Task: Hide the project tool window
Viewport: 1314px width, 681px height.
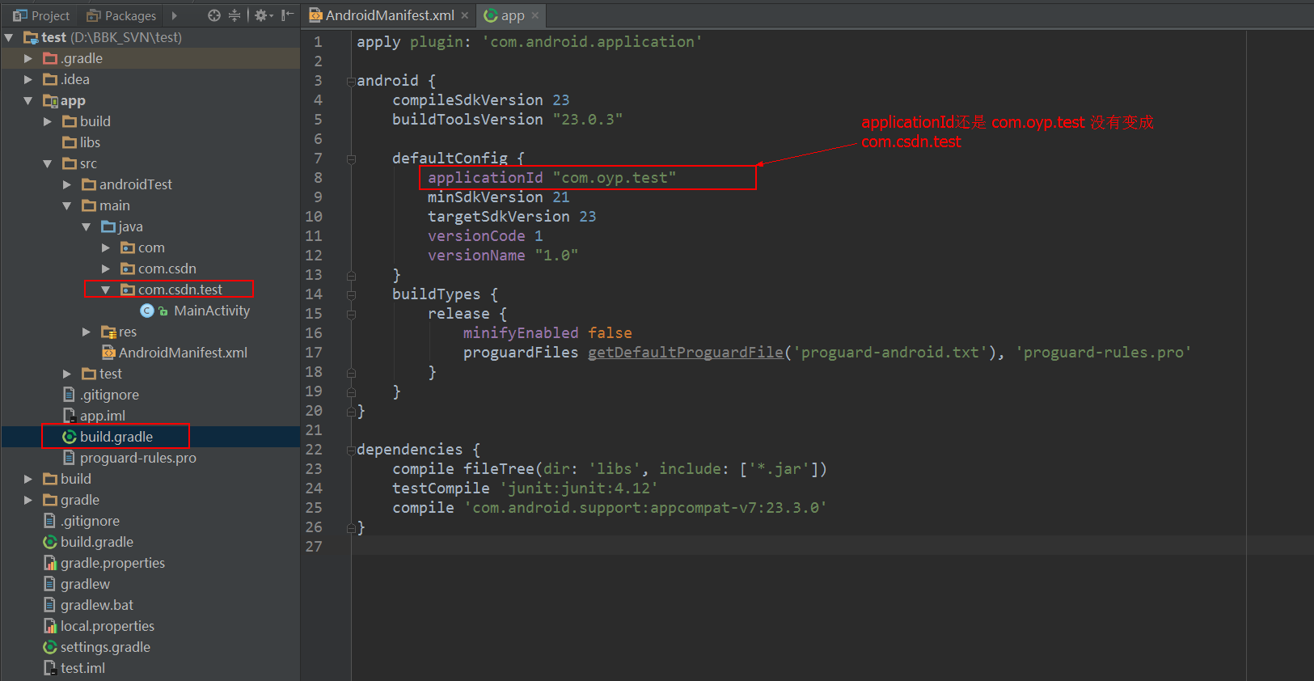Action: (287, 15)
